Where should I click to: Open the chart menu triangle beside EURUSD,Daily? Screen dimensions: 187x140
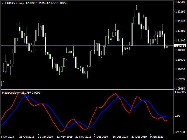[3, 3]
